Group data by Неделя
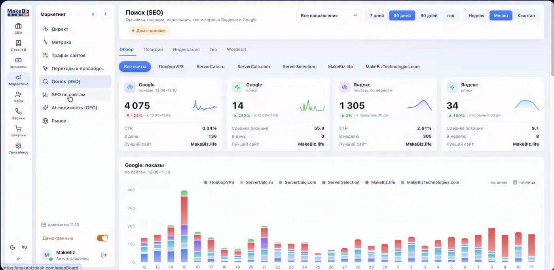Screen dimensions: 554x270 point(476,15)
